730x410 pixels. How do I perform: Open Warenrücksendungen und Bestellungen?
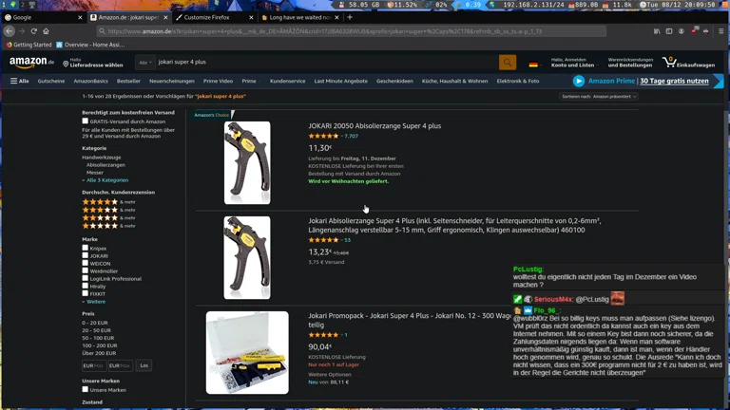630,63
